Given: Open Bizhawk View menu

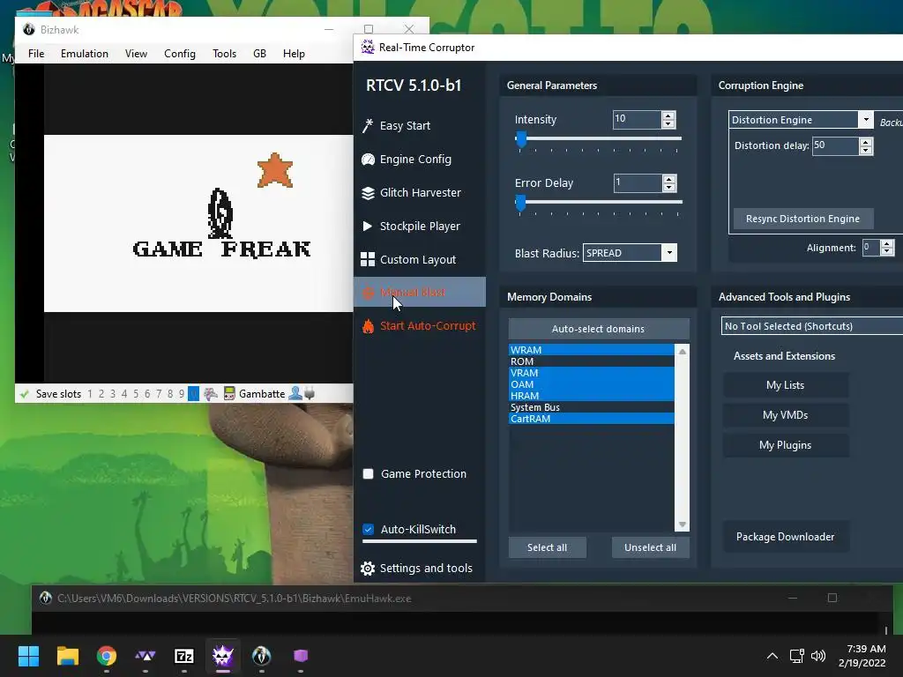Looking at the screenshot, I should tap(136, 54).
